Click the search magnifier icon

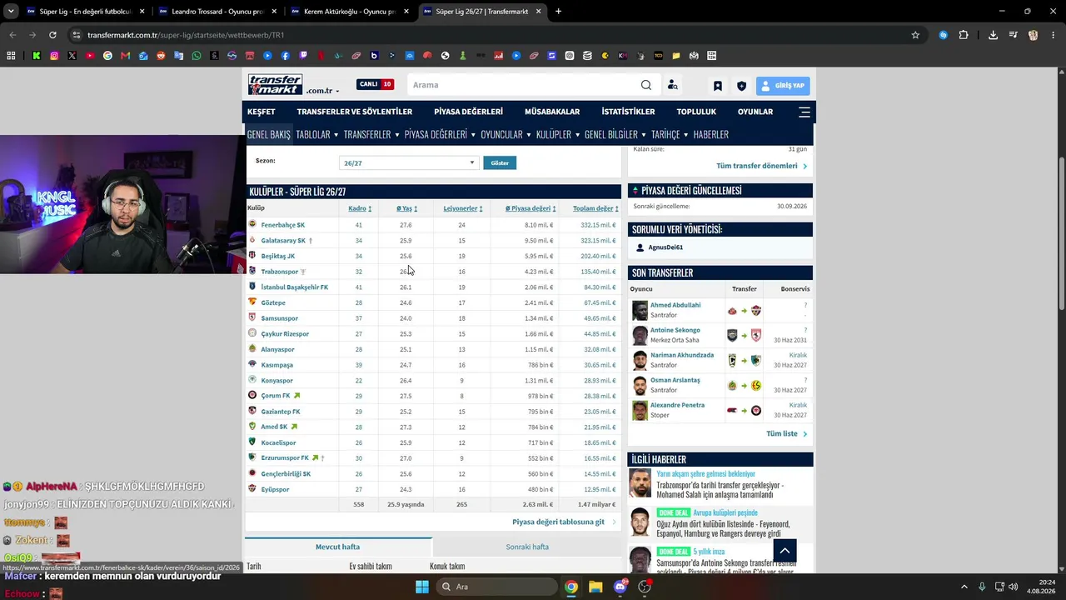pyautogui.click(x=646, y=85)
